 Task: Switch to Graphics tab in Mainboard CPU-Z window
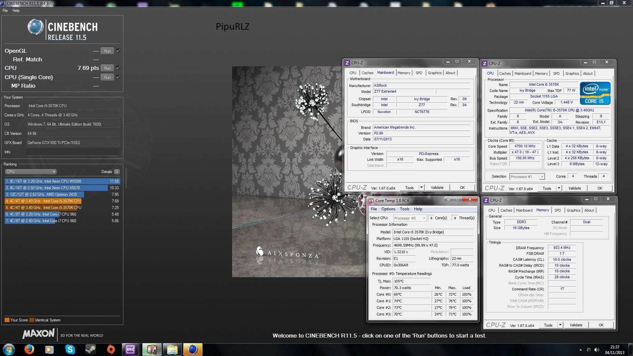(x=435, y=73)
